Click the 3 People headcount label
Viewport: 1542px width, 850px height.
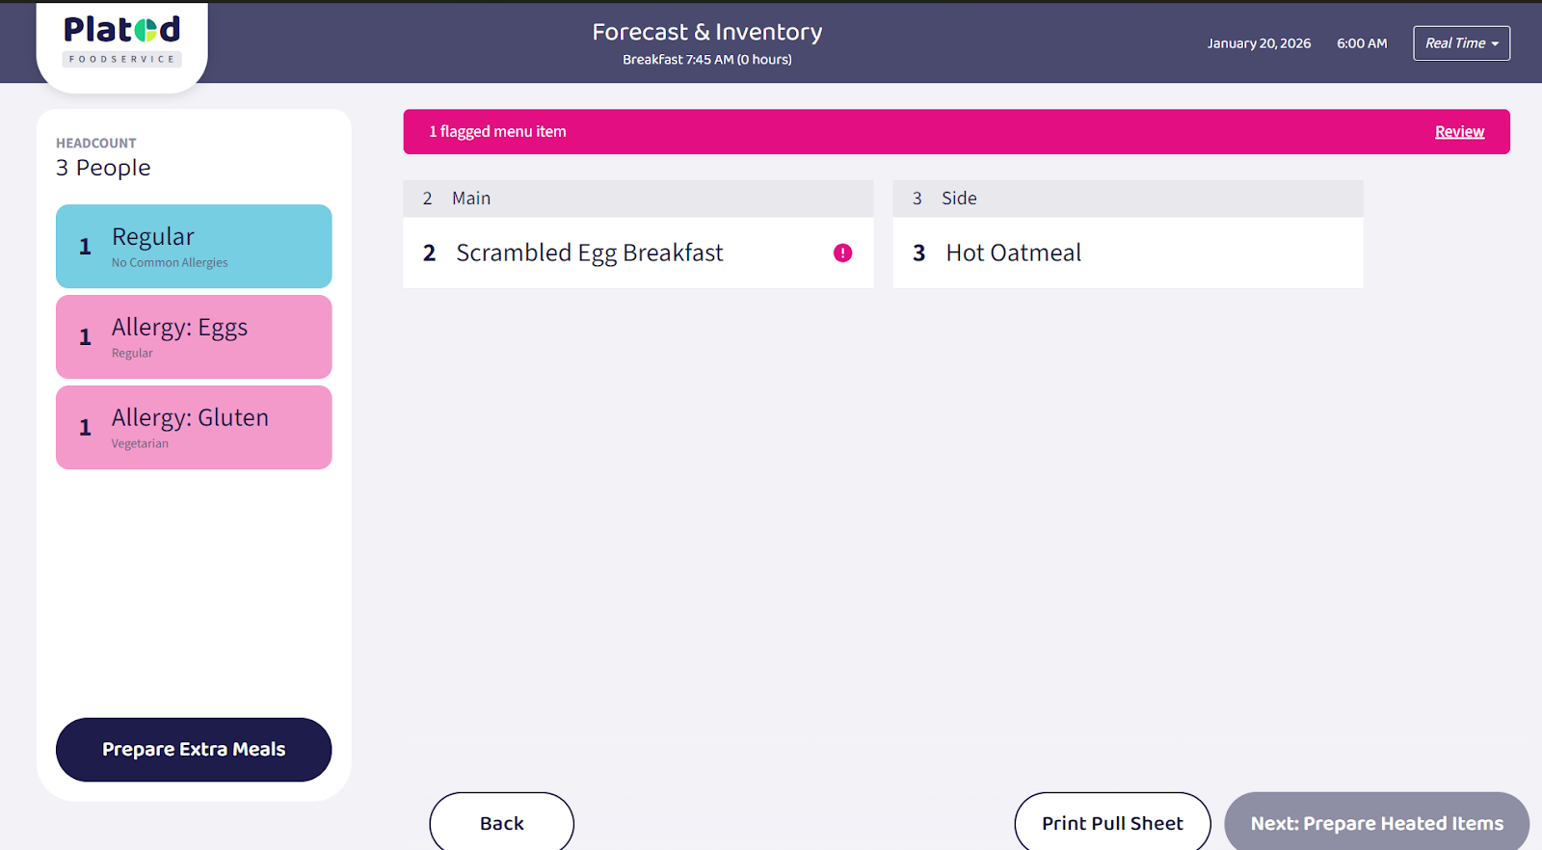click(x=103, y=168)
